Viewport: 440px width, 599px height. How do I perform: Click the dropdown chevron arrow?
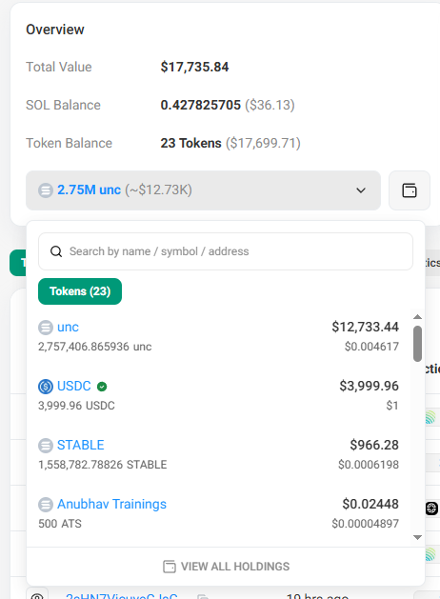[361, 190]
